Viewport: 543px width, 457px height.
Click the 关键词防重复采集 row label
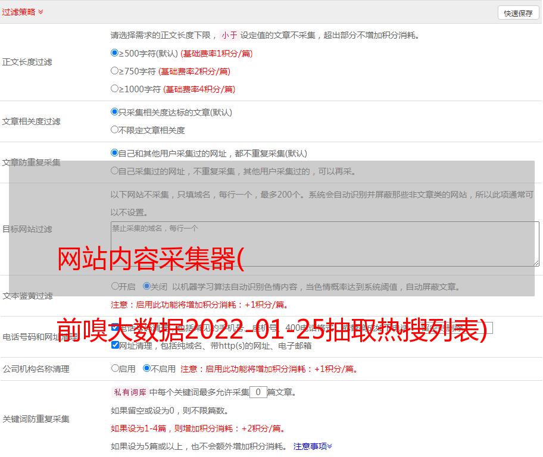click(36, 419)
